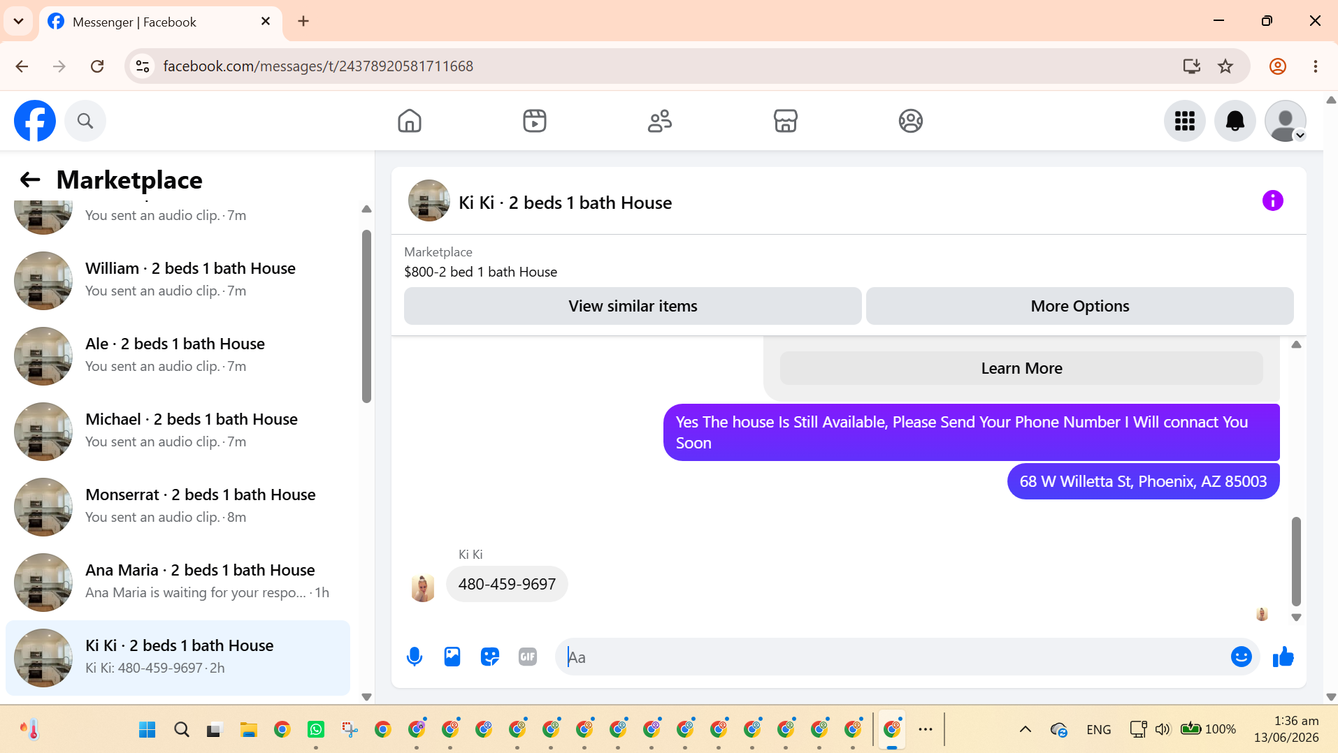Open Michael's 2 beds 1 bath chat
This screenshot has height=753, width=1338.
click(x=178, y=432)
